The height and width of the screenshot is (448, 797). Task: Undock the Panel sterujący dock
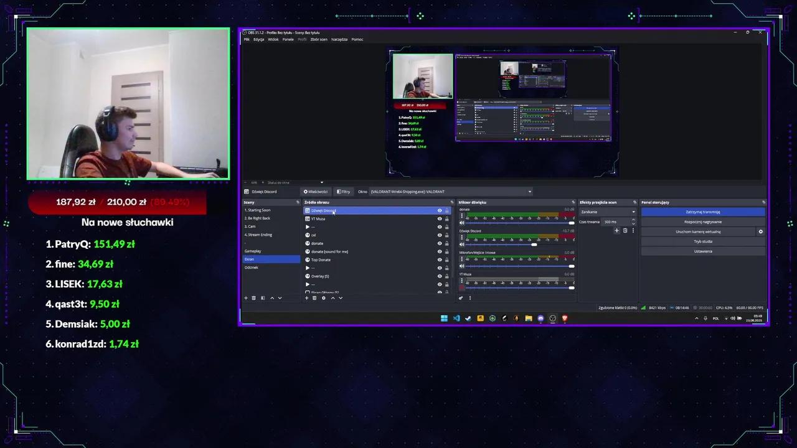tap(764, 202)
